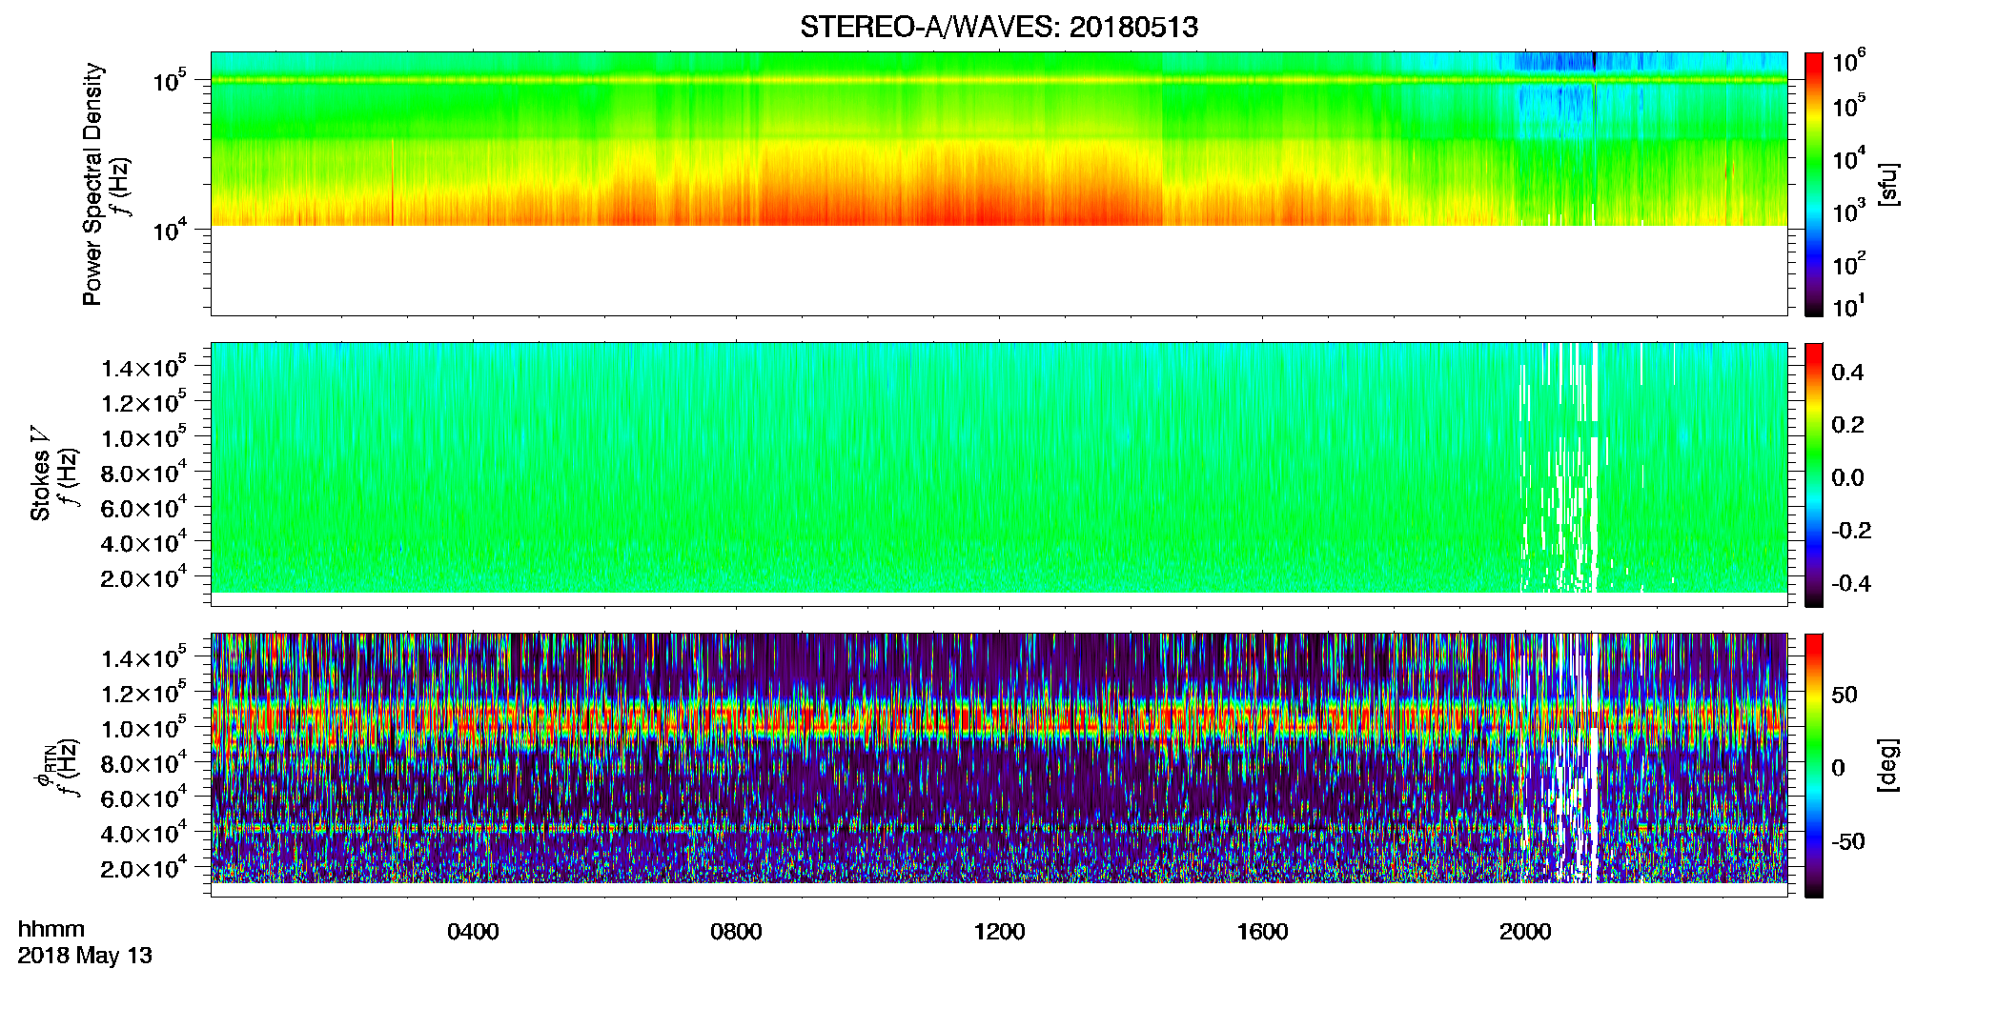Click the 1200 time tick label

click(999, 932)
